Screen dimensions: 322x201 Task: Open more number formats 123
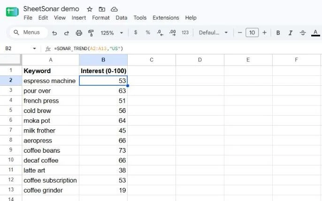tap(185, 33)
